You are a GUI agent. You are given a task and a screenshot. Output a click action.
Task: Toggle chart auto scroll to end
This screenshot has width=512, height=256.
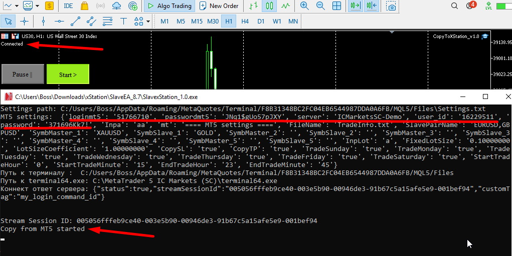pyautogui.click(x=355, y=5)
